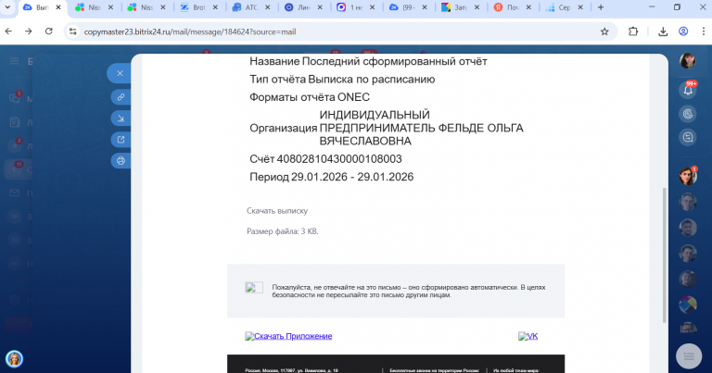Open the notifications bell with 99+ badge

pos(688,90)
